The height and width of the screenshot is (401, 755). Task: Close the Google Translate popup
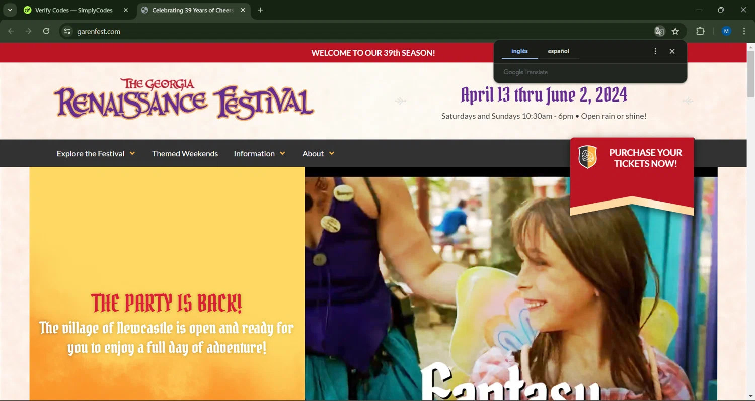pos(672,51)
